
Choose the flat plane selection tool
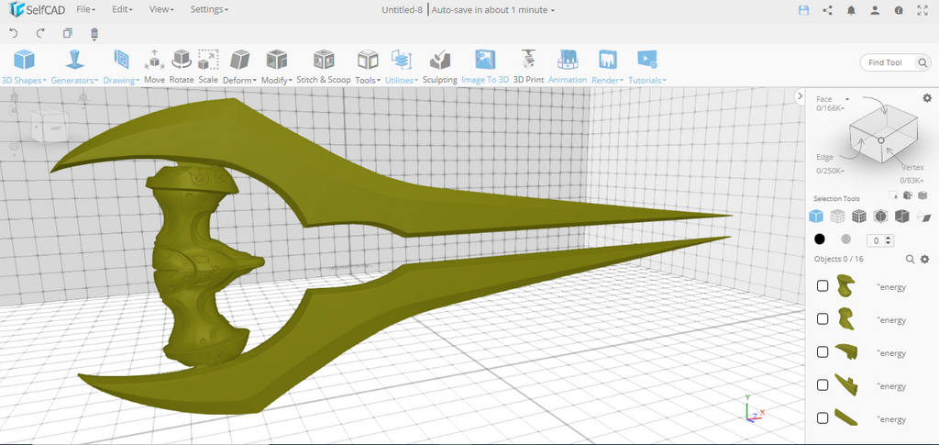pyautogui.click(x=924, y=217)
